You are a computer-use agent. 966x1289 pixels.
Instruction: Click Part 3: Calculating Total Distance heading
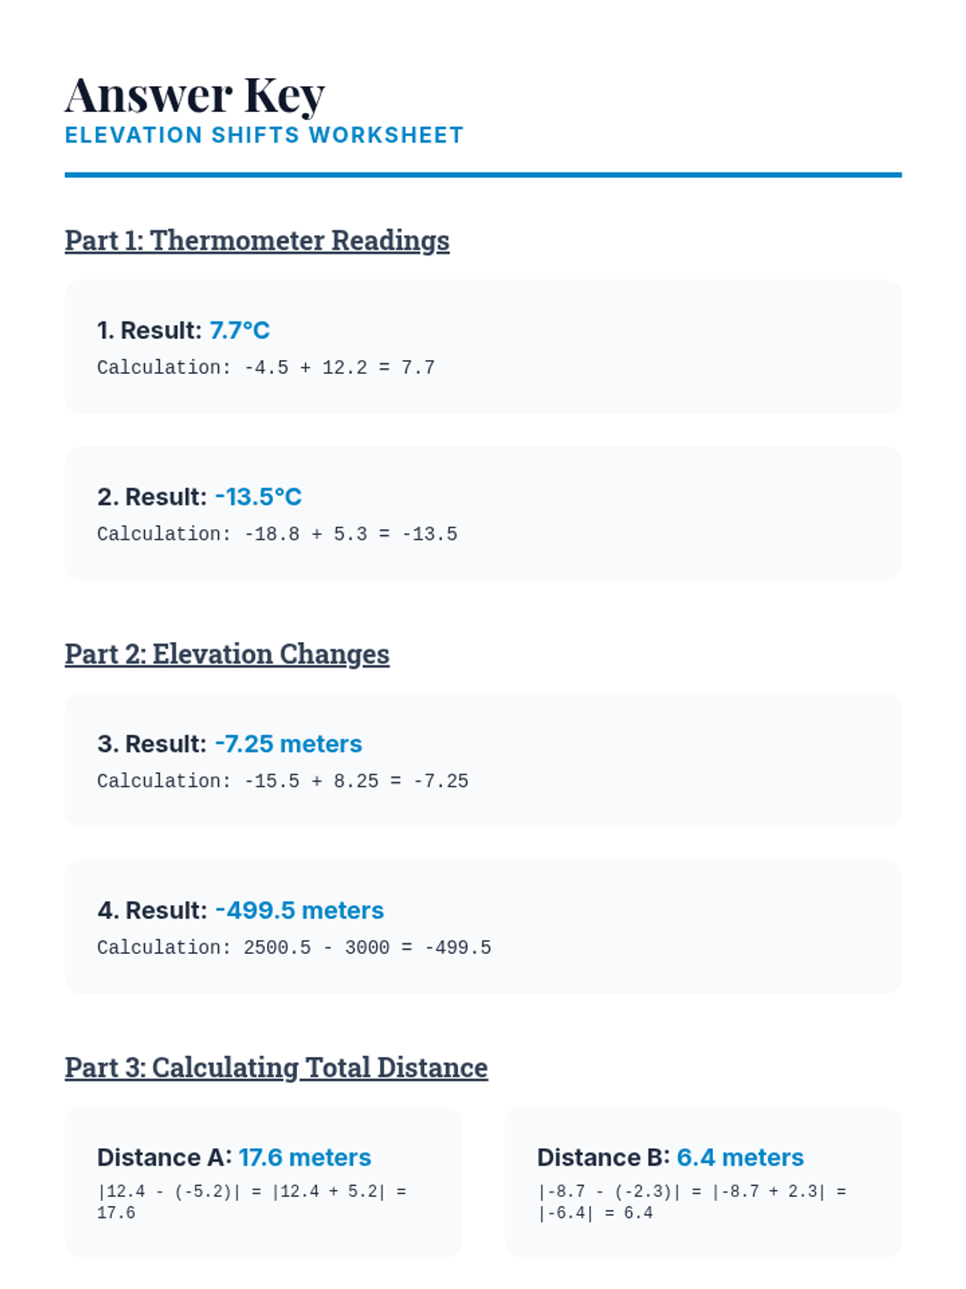point(276,1067)
